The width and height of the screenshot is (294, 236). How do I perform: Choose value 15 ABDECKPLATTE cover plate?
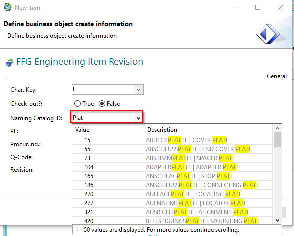click(172, 140)
